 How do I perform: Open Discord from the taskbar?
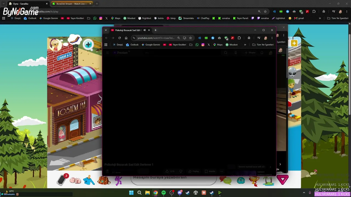[x=180, y=193]
